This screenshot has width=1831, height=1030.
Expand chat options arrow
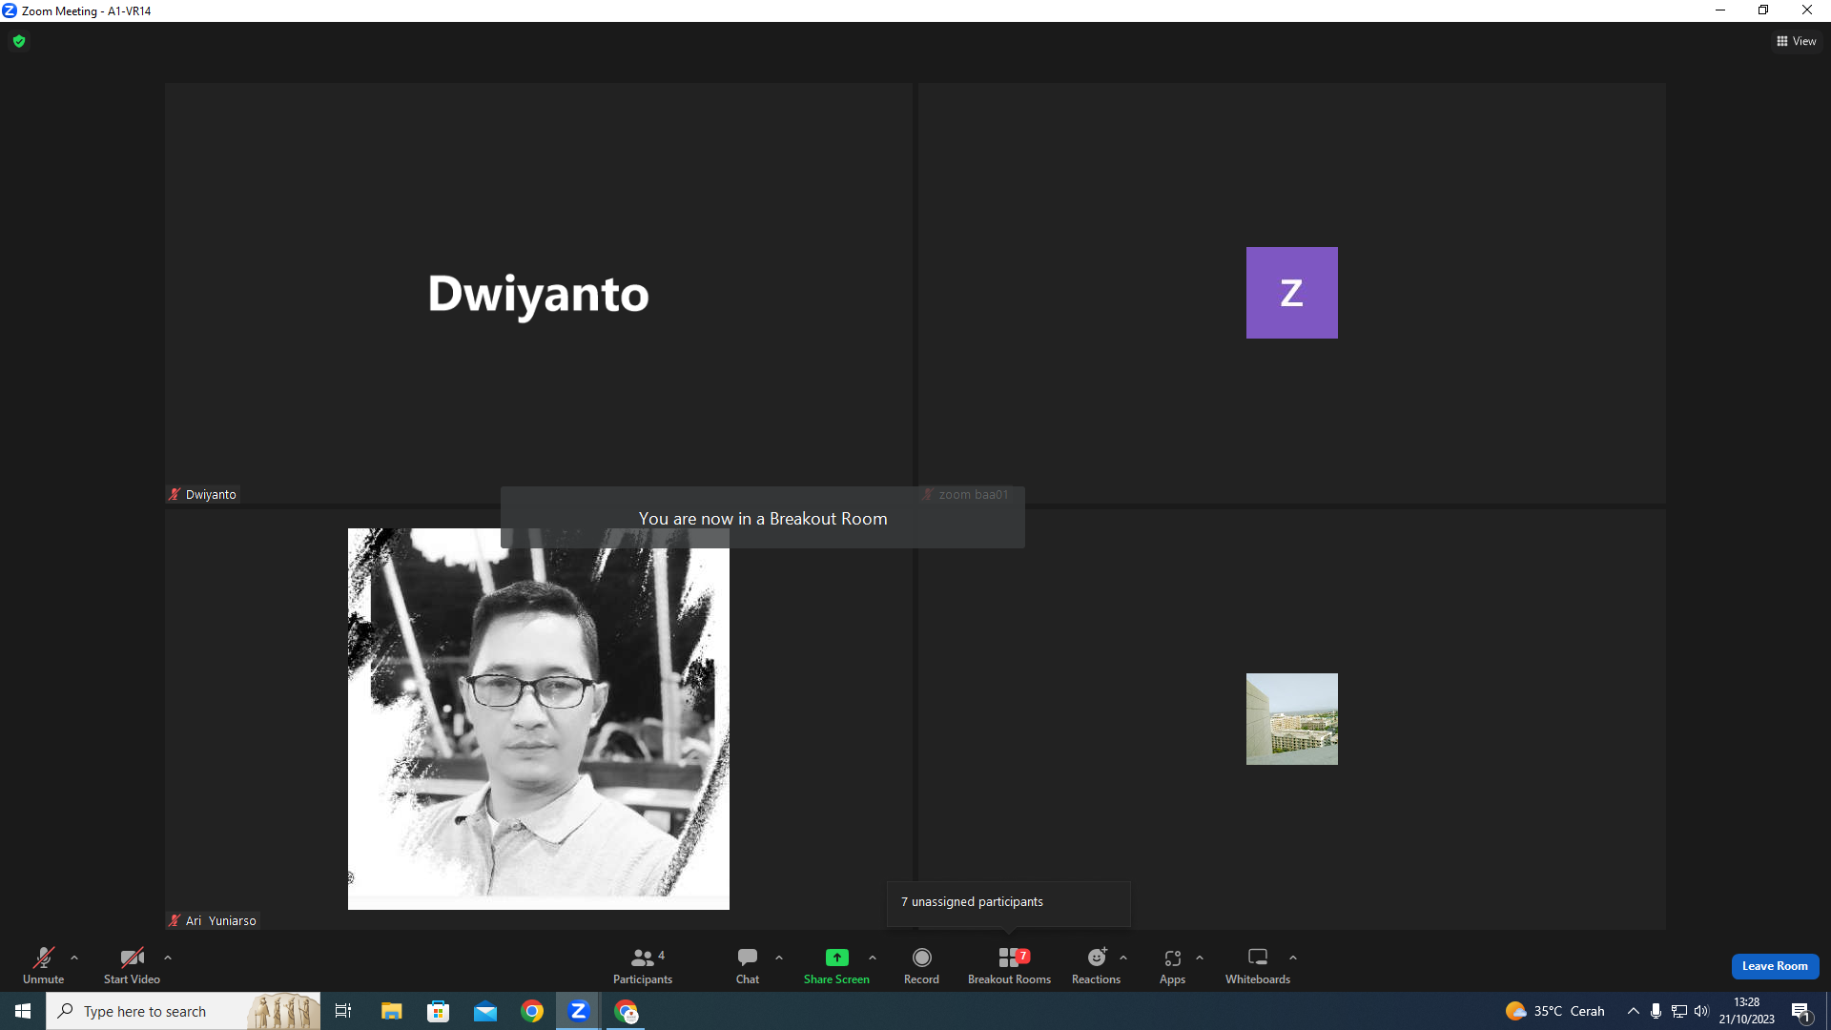pyautogui.click(x=779, y=958)
